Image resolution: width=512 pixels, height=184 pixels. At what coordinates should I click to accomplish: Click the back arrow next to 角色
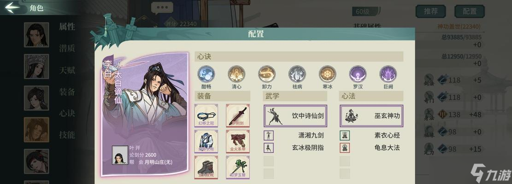point(13,7)
